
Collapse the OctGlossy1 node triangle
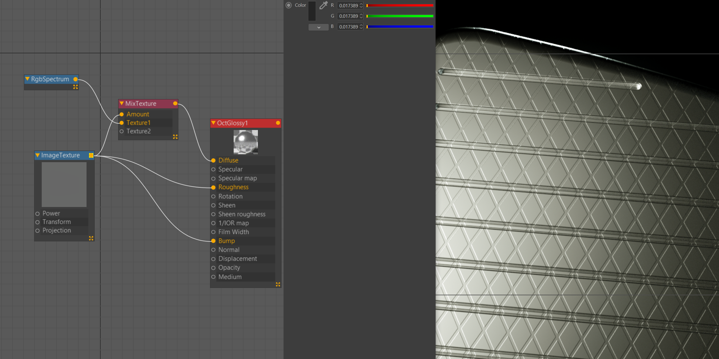(214, 123)
